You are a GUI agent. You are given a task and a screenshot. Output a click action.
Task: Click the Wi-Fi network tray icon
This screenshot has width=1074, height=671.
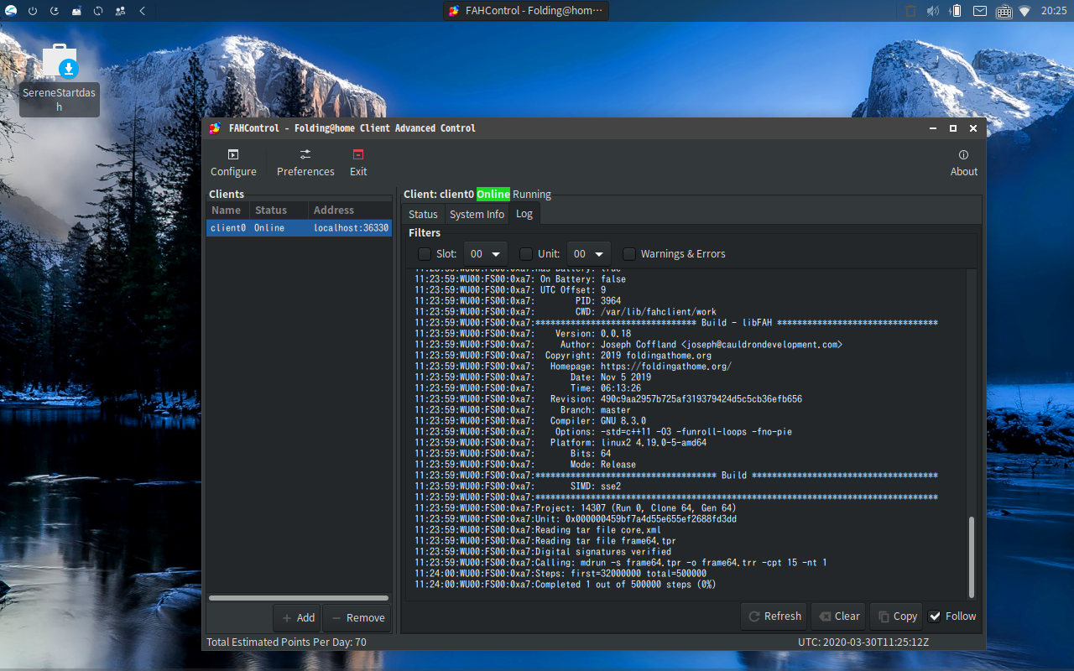pos(1024,11)
